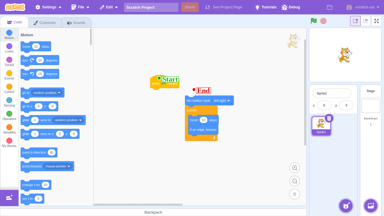The width and height of the screenshot is (384, 216).
Task: Open the left-right rotation style dropdown
Action: (222, 100)
